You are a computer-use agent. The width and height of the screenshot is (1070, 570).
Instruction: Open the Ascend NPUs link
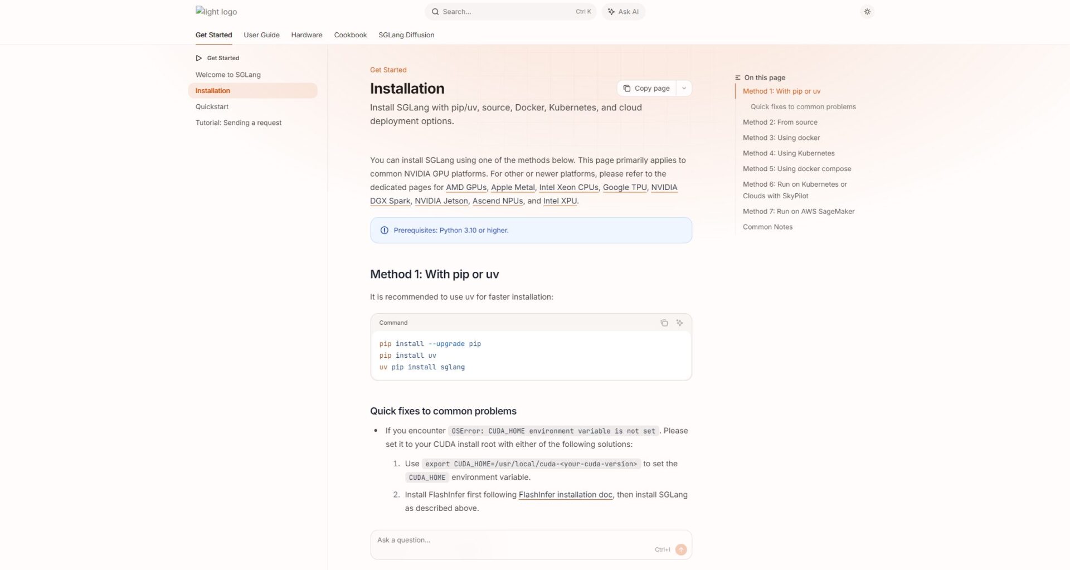tap(498, 201)
